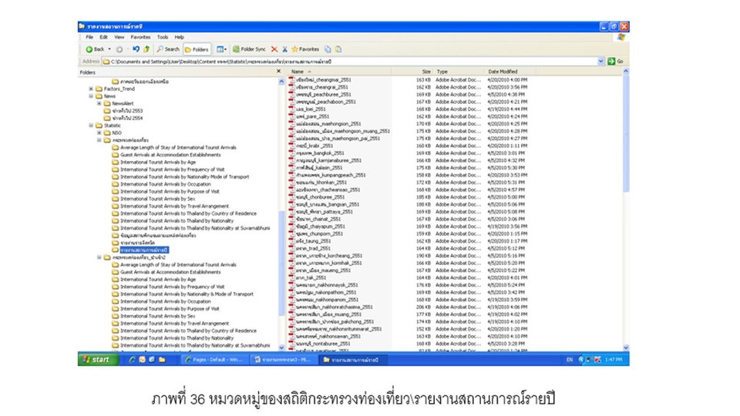Sort files by Size column header
The width and height of the screenshot is (740, 416).
pyautogui.click(x=412, y=72)
